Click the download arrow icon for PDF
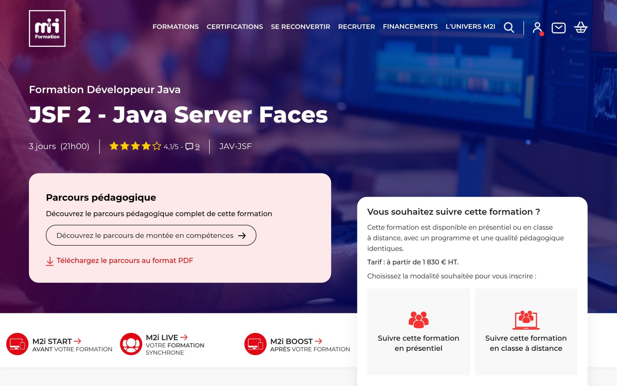The width and height of the screenshot is (617, 386). 50,261
